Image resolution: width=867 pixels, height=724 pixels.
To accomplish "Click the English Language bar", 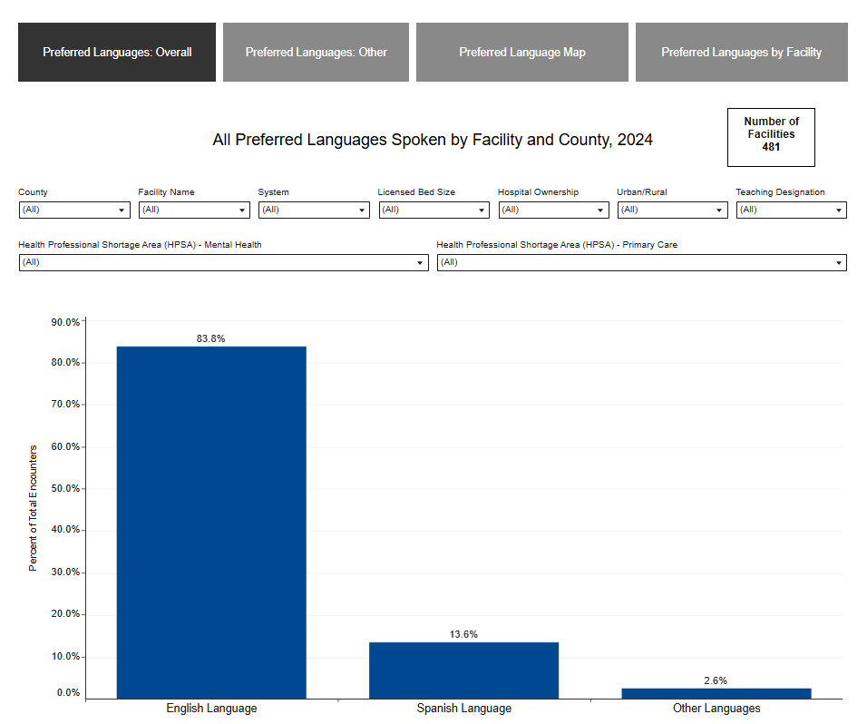I will click(211, 517).
